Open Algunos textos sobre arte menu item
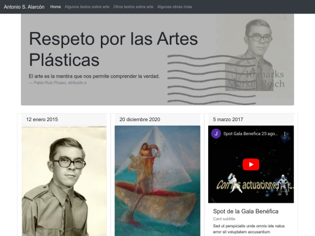The height and width of the screenshot is (236, 315). pos(87,7)
